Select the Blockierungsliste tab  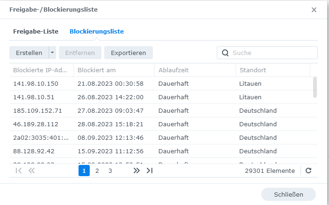click(x=97, y=31)
